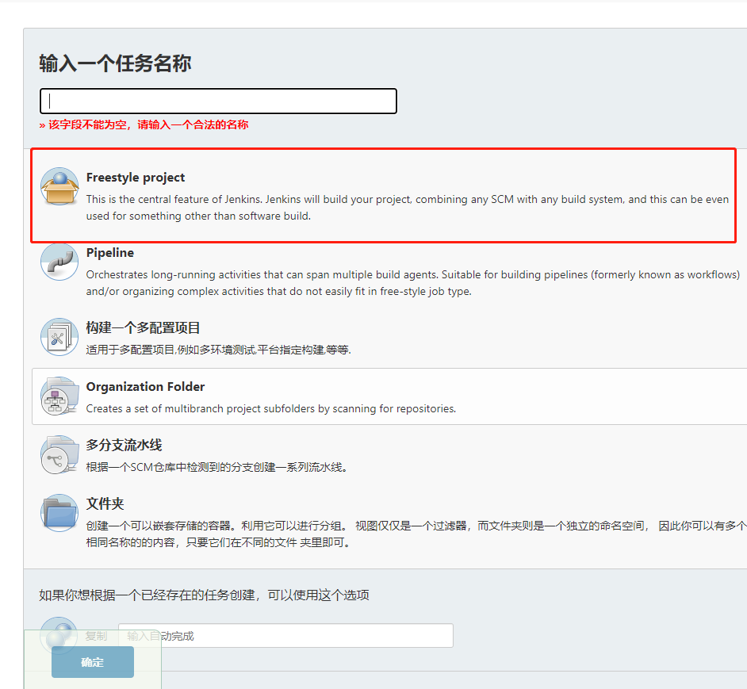
Task: Click the Organization Folder icon
Action: (59, 396)
